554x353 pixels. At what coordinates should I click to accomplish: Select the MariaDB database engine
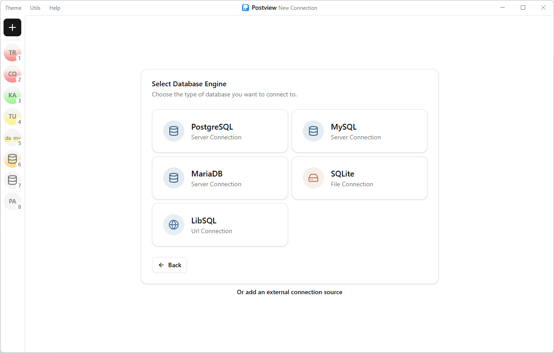pos(220,178)
